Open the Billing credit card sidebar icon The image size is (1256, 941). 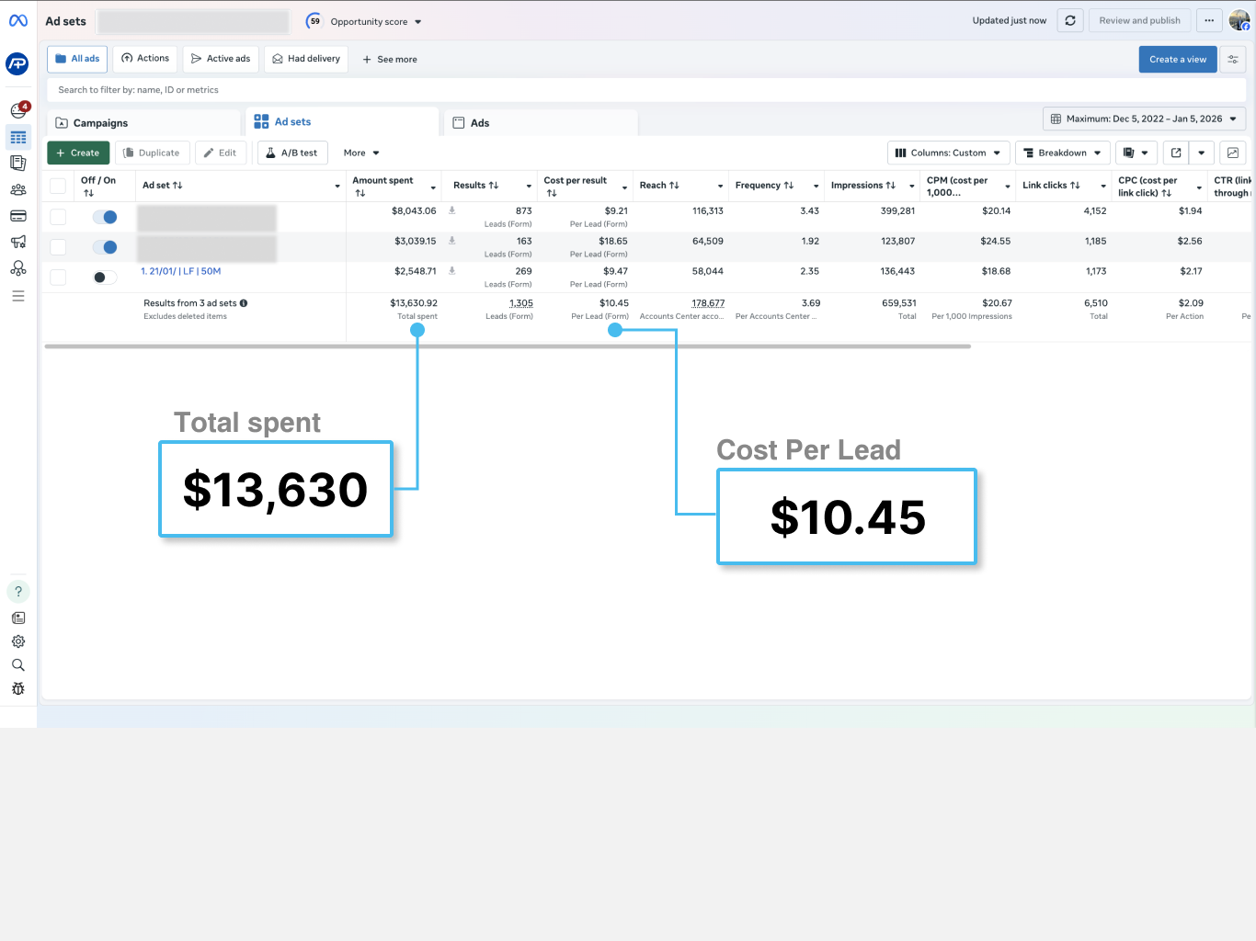[18, 216]
